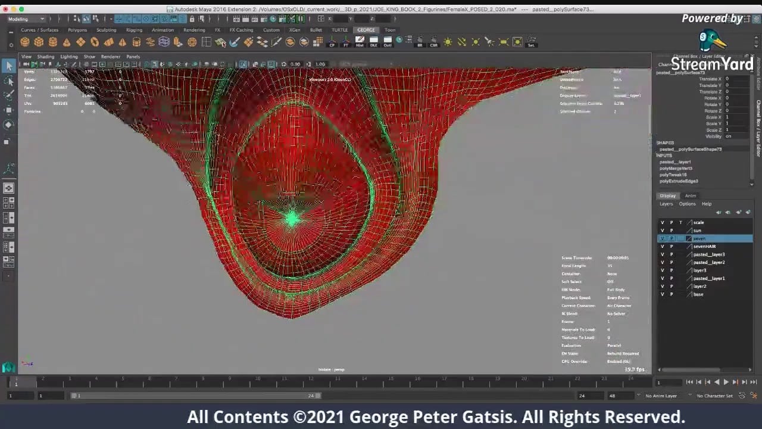Click the Outl shelf button
This screenshot has width=762, height=429.
point(388,42)
